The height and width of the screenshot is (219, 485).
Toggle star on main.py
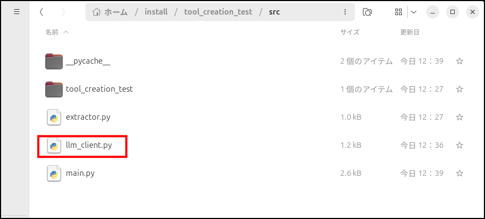click(x=460, y=173)
